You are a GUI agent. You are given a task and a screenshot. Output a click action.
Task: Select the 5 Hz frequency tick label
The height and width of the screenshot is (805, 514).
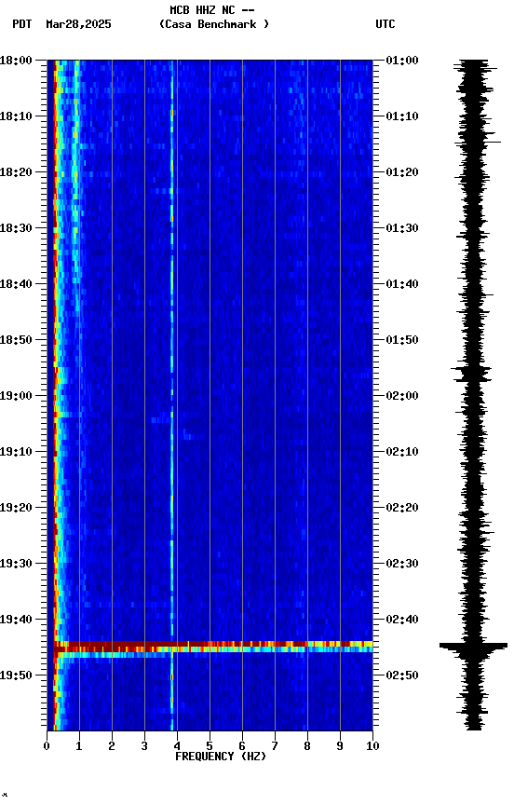210,746
